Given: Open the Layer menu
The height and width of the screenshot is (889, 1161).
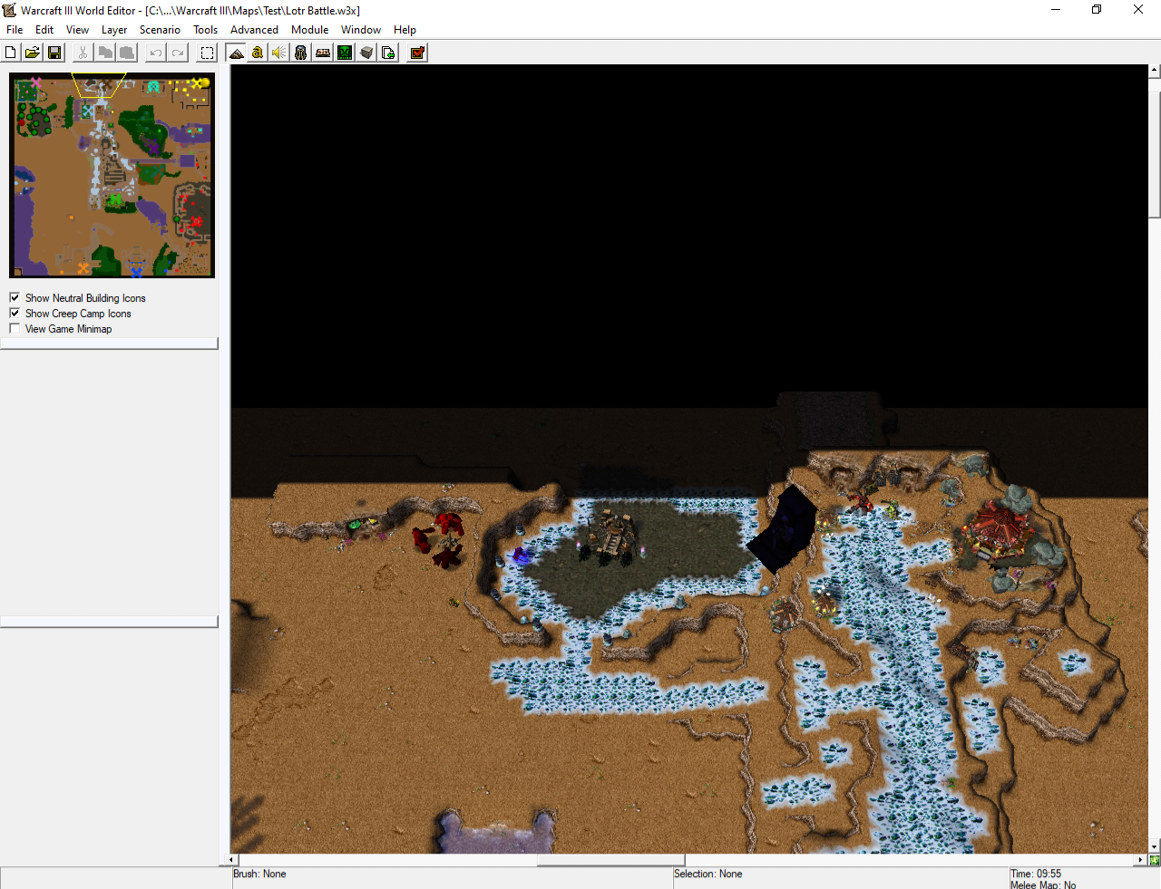Looking at the screenshot, I should tap(114, 30).
